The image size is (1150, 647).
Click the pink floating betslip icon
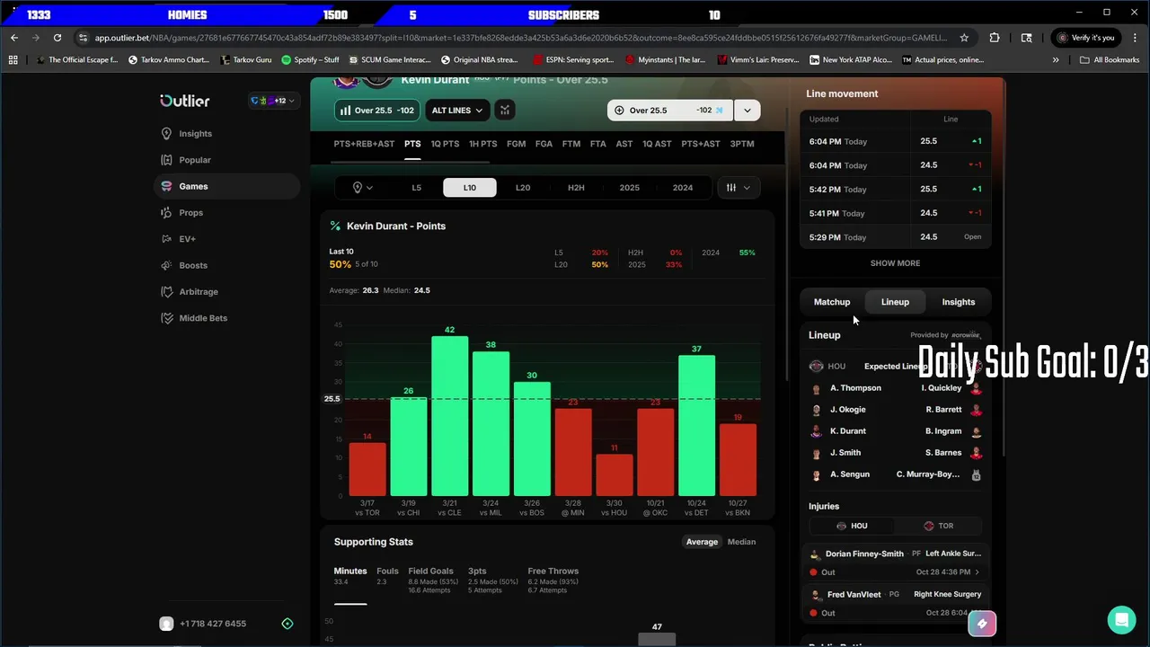coord(981,624)
